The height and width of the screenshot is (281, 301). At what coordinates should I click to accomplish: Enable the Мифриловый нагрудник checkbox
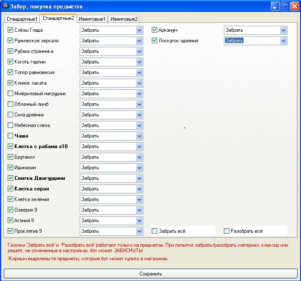[11, 94]
